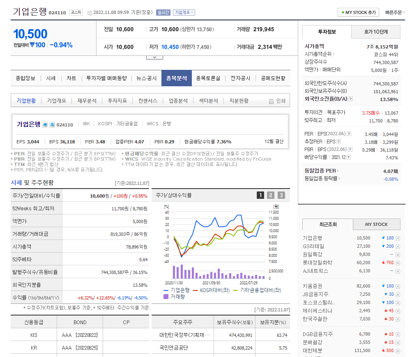Switch to 투자지표 sub-tab
The height and width of the screenshot is (357, 412).
(117, 101)
